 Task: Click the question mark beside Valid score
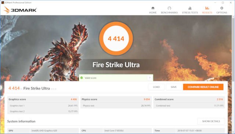click(149, 78)
